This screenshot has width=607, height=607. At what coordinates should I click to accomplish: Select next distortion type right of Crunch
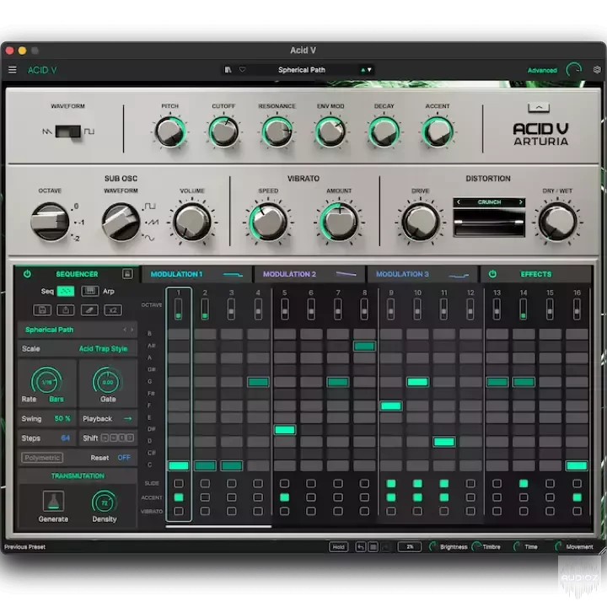point(520,202)
